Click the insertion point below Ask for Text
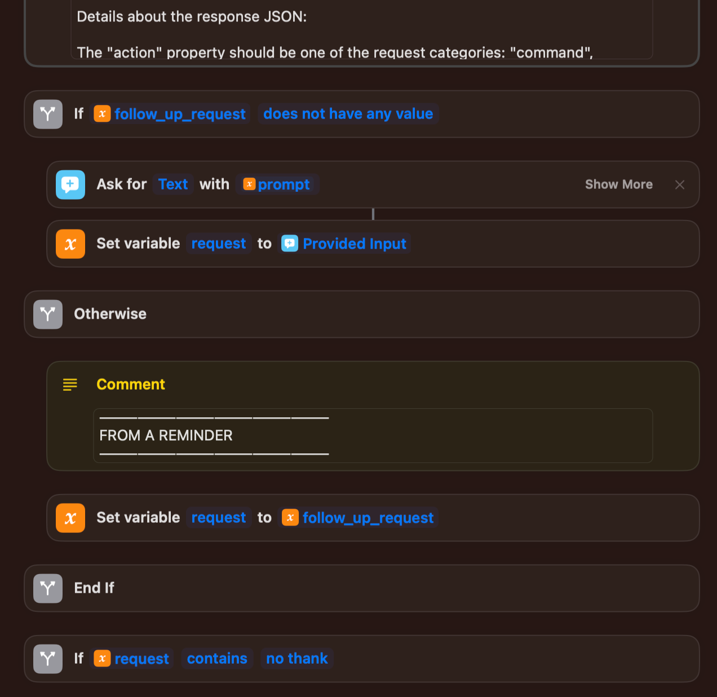The width and height of the screenshot is (717, 697). click(x=373, y=214)
